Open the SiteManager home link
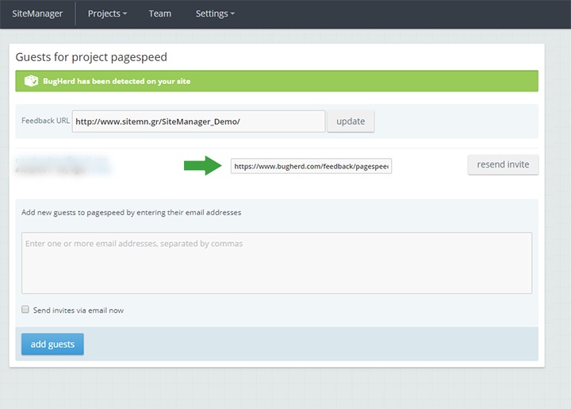The height and width of the screenshot is (409, 571). tap(37, 14)
